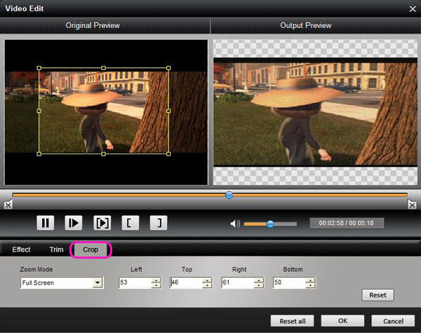Click the Right crop value field
This screenshot has width=421, height=333.
[x=238, y=283]
